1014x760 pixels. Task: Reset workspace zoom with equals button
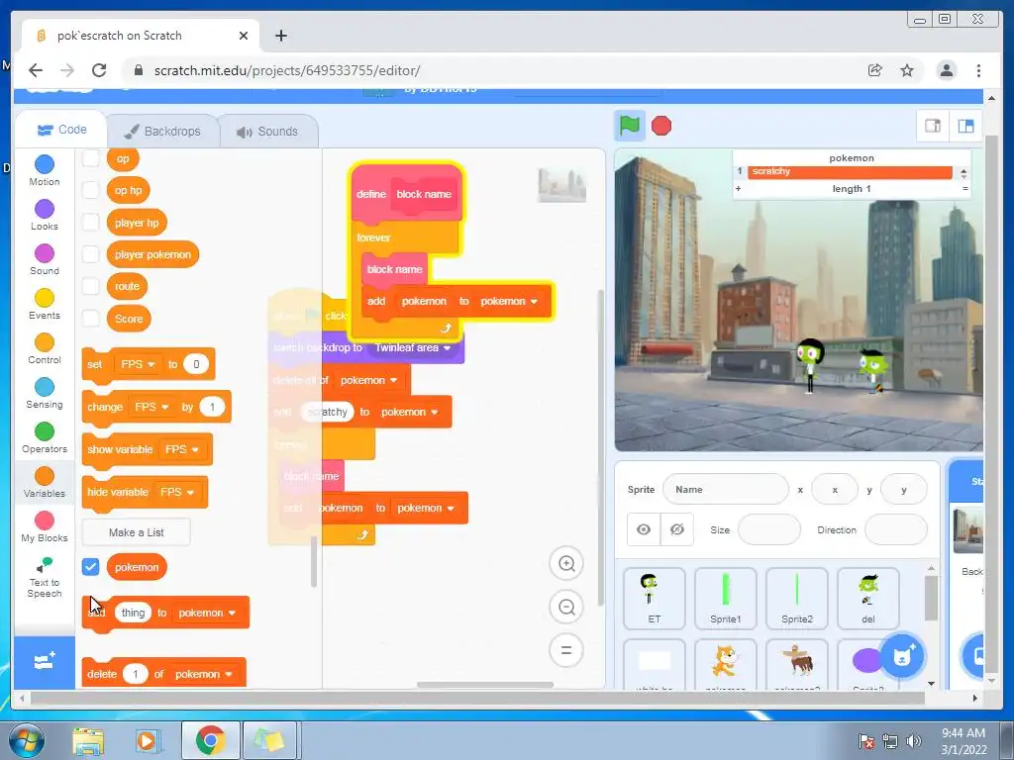click(x=566, y=650)
